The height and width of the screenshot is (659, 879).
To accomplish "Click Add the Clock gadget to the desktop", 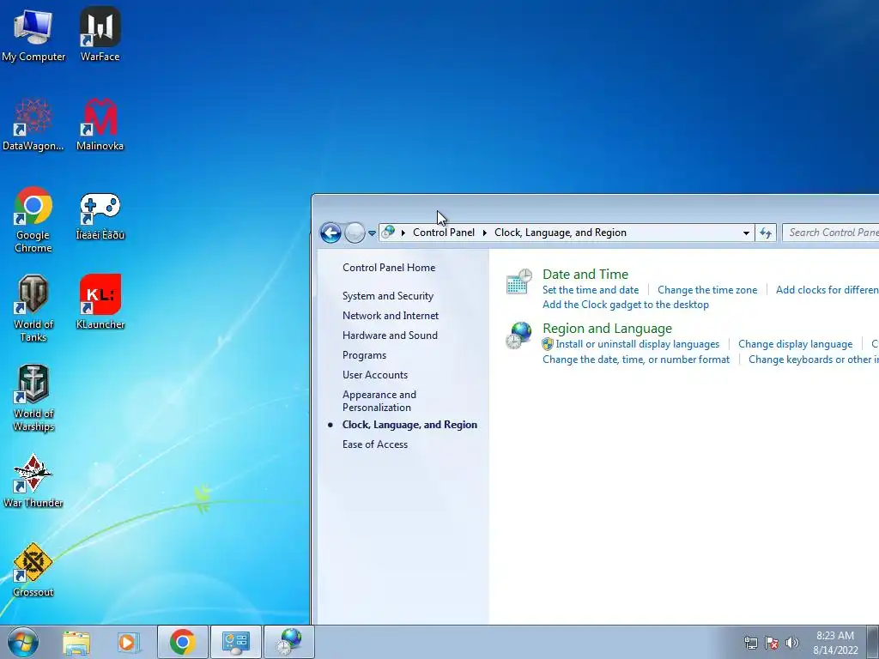I will [x=626, y=305].
